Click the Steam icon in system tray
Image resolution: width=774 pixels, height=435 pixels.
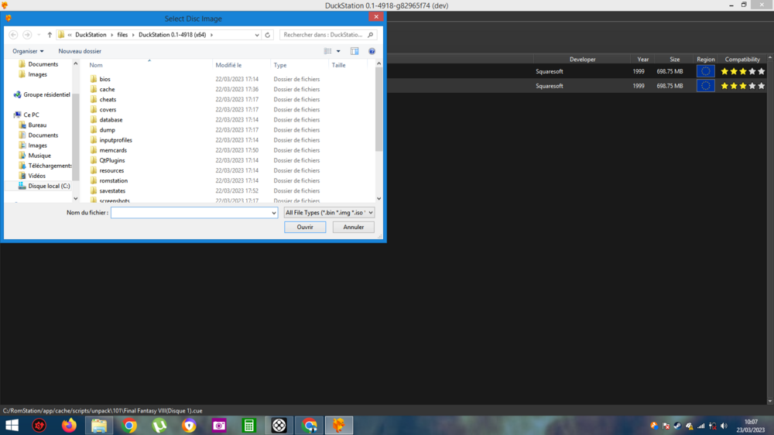(x=678, y=426)
